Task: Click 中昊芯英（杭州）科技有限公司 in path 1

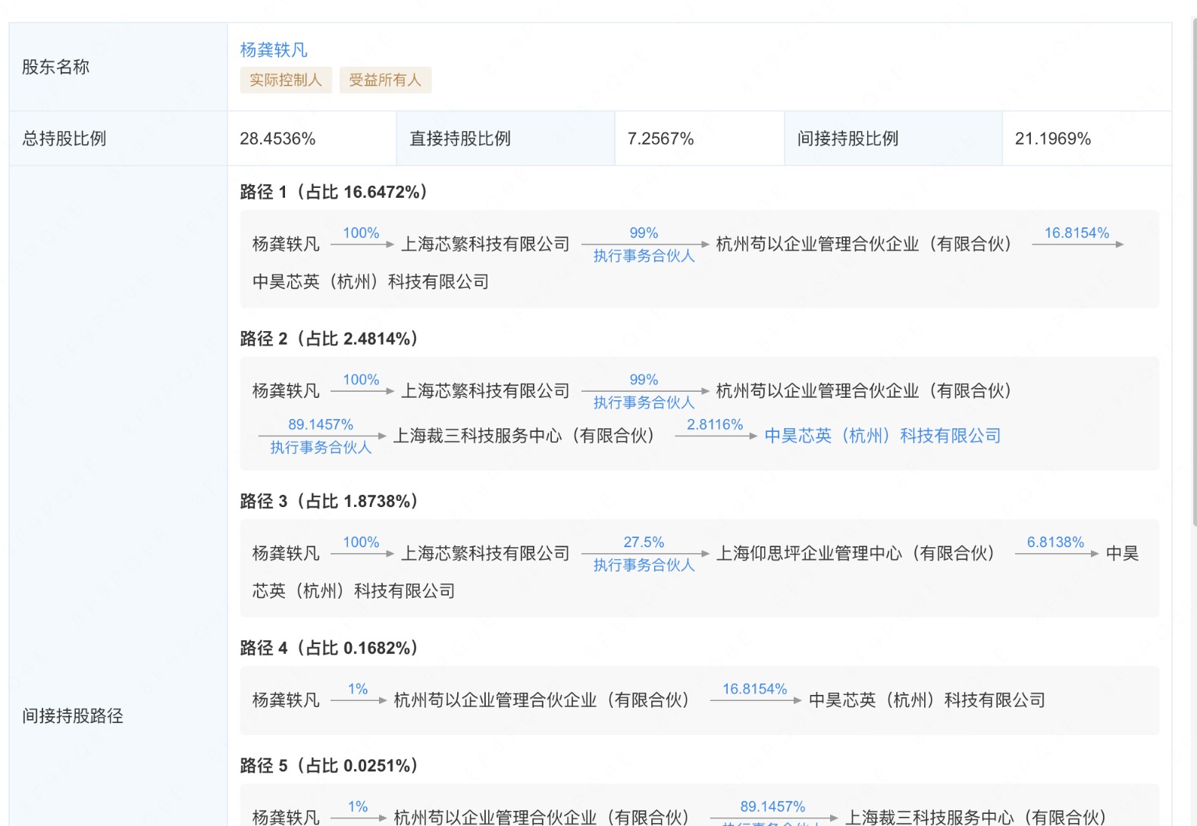Action: tap(371, 282)
